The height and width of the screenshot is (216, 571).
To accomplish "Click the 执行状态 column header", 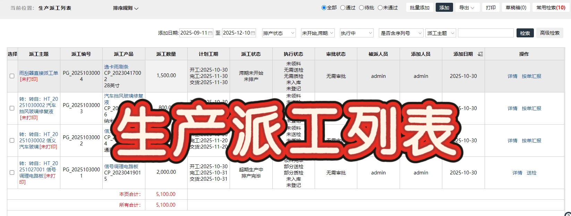I will tap(293, 54).
